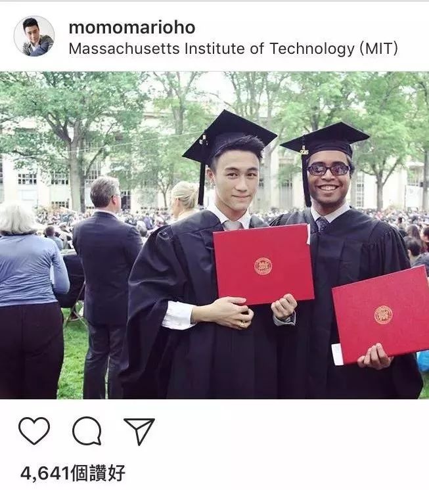Click the eyeglasses of the right graduate
Viewport: 429px width, 490px height.
pos(328,169)
